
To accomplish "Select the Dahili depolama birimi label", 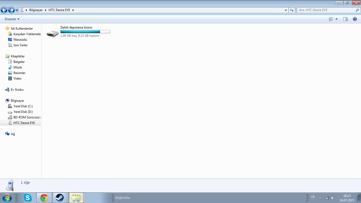I will 76,27.
